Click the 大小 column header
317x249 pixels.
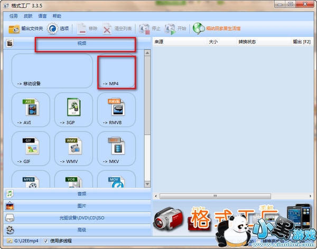[x=221, y=42]
